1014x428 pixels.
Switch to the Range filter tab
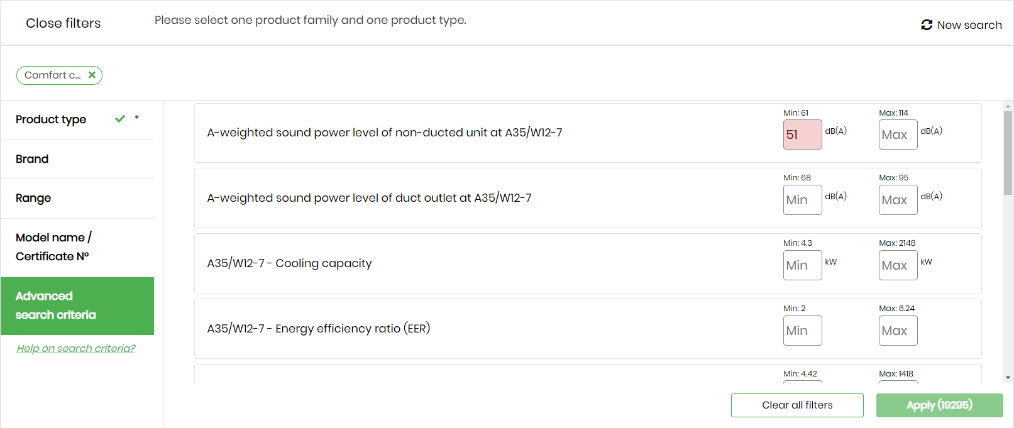click(x=33, y=198)
